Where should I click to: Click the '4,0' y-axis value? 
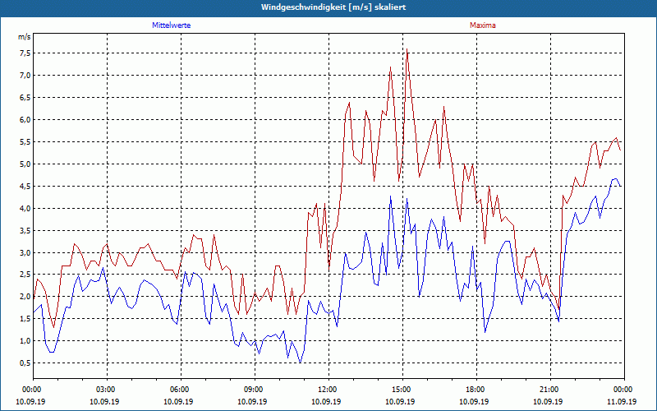tap(25, 209)
